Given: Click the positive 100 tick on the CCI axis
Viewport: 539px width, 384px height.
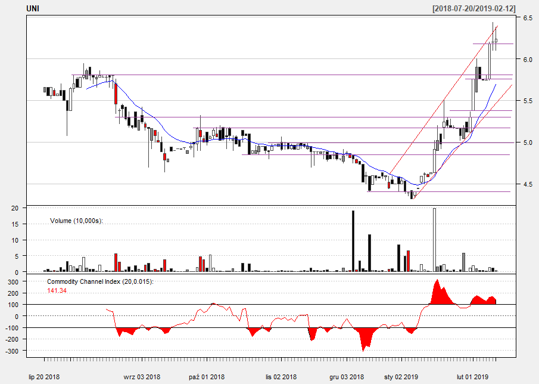Looking at the screenshot, I should tap(13, 305).
